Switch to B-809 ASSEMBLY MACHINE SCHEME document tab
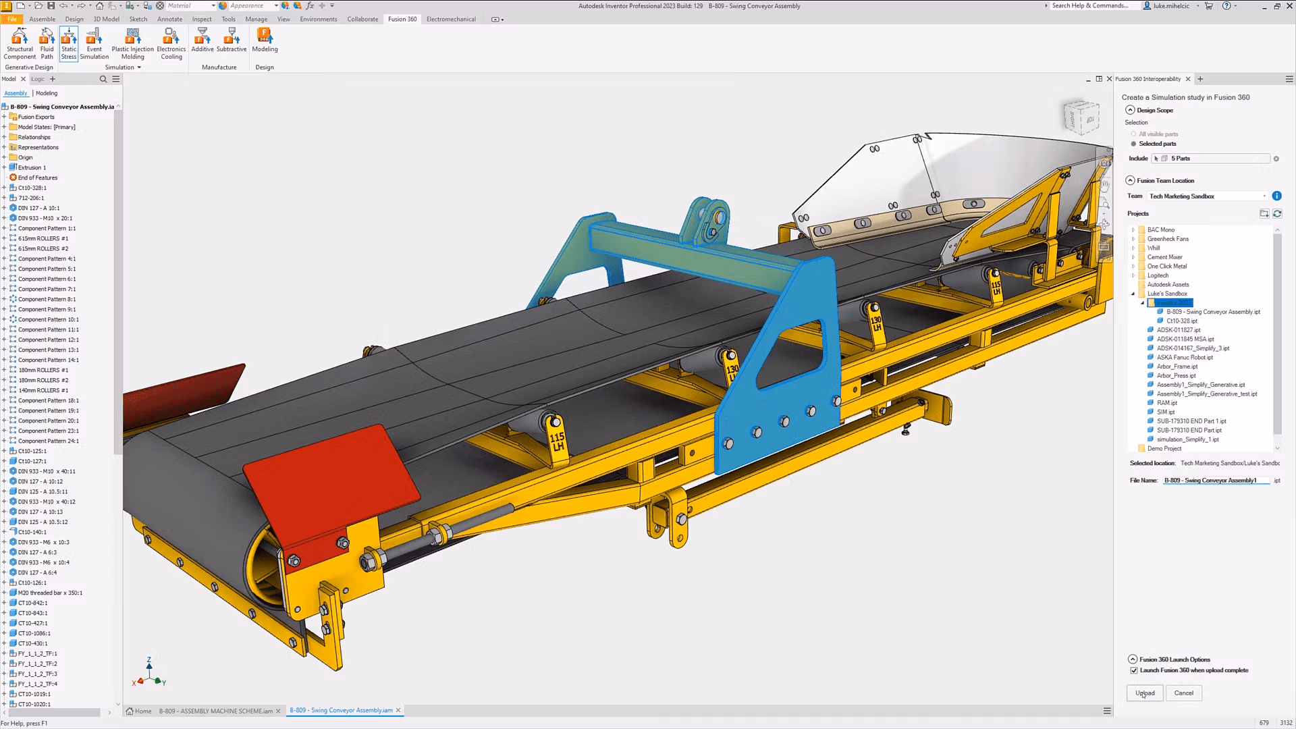The height and width of the screenshot is (729, 1296). point(216,711)
